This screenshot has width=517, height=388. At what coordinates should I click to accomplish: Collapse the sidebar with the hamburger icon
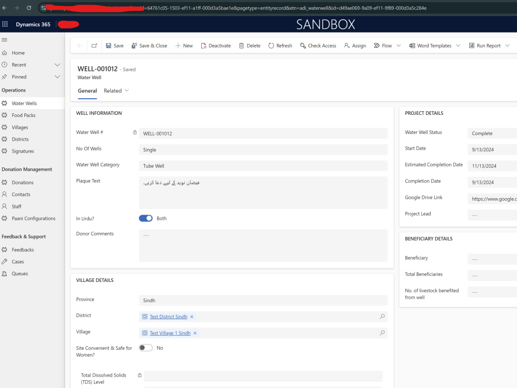point(4,40)
